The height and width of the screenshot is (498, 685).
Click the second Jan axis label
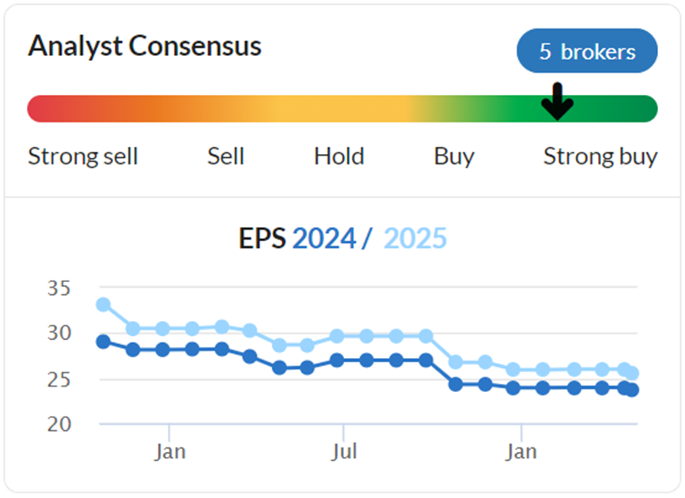pyautogui.click(x=521, y=451)
